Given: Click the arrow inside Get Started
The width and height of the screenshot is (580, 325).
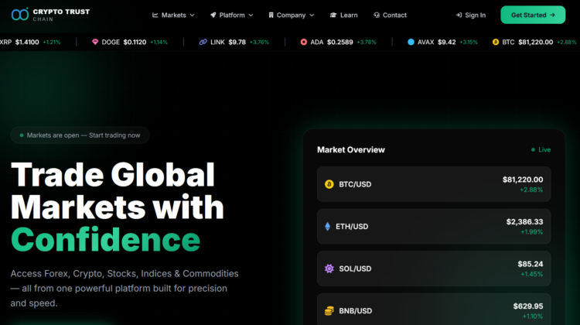Looking at the screenshot, I should [553, 15].
